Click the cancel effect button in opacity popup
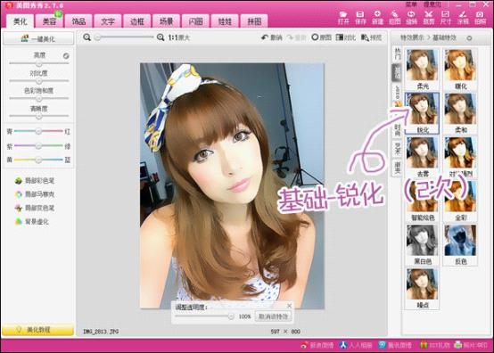Screen dimensions: 494x353 [x=273, y=316]
